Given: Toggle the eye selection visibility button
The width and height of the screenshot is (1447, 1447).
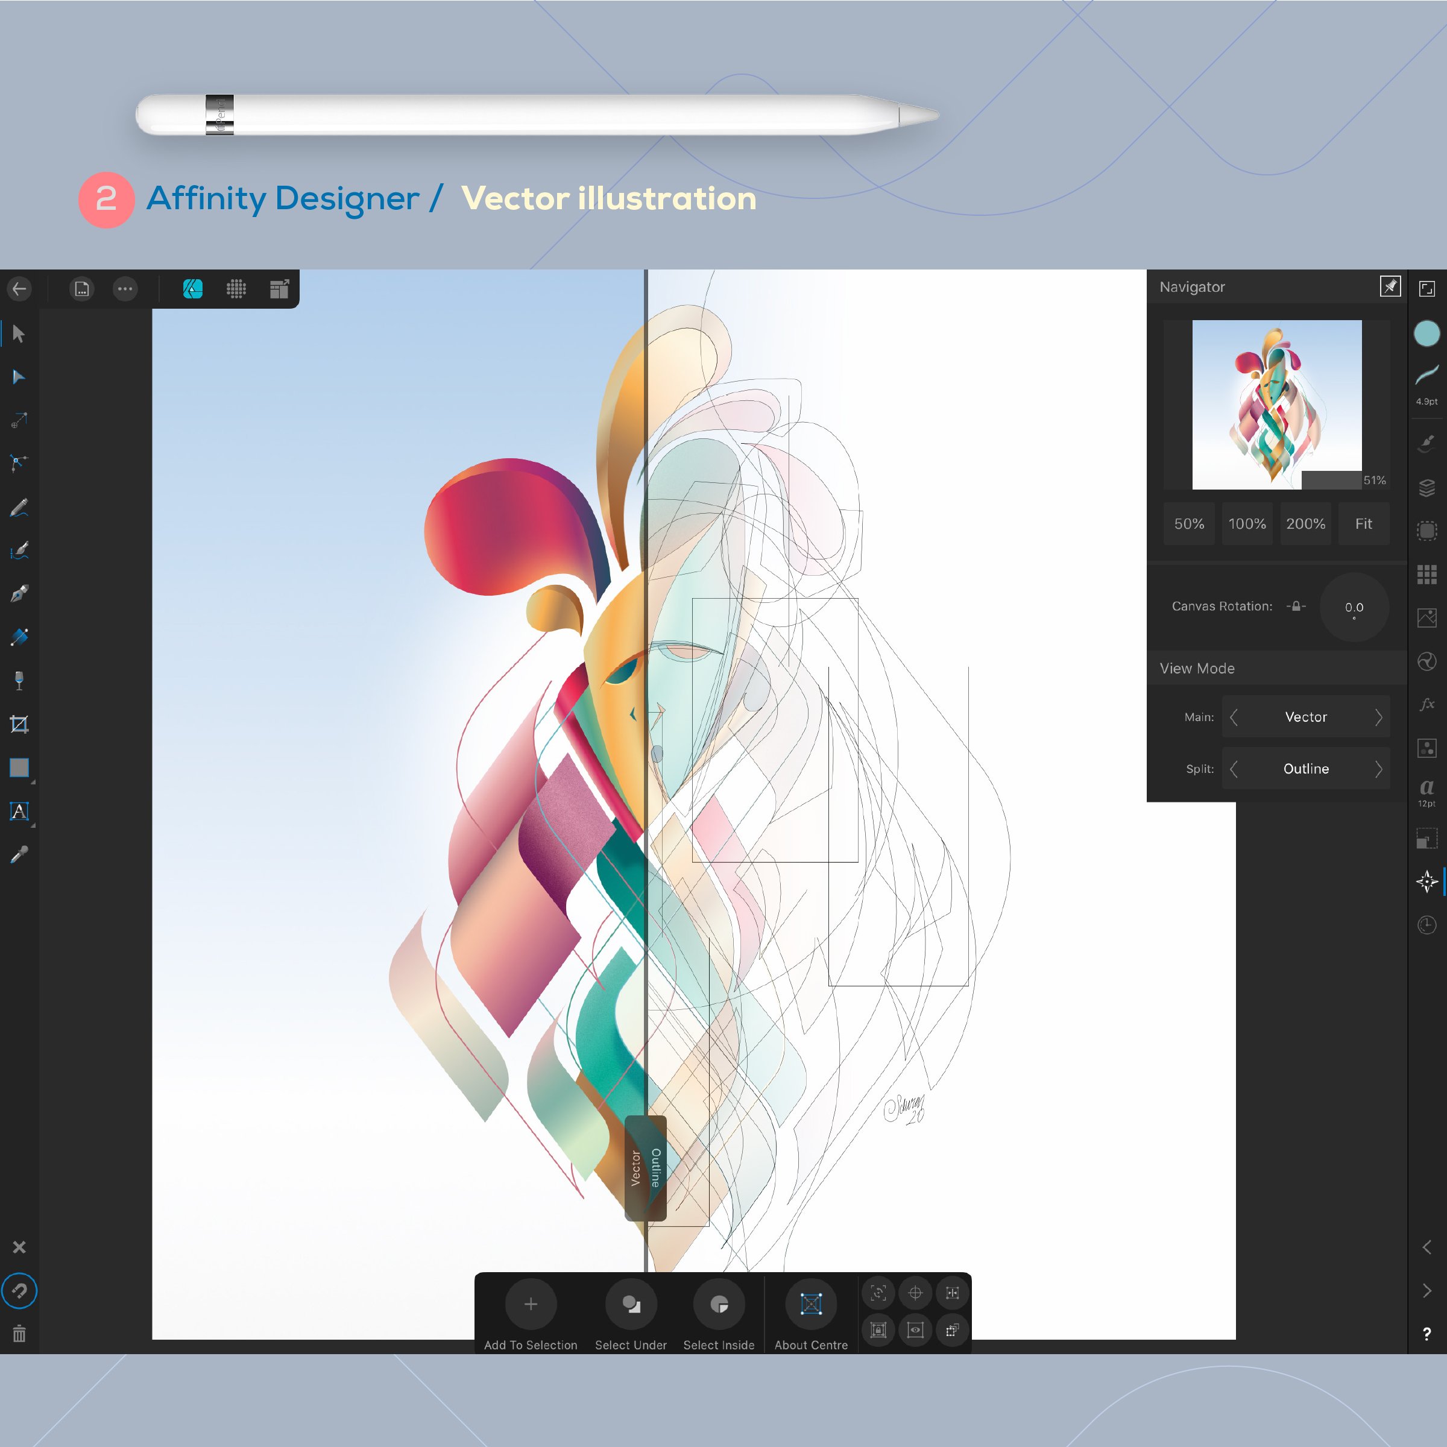Looking at the screenshot, I should (x=915, y=1330).
